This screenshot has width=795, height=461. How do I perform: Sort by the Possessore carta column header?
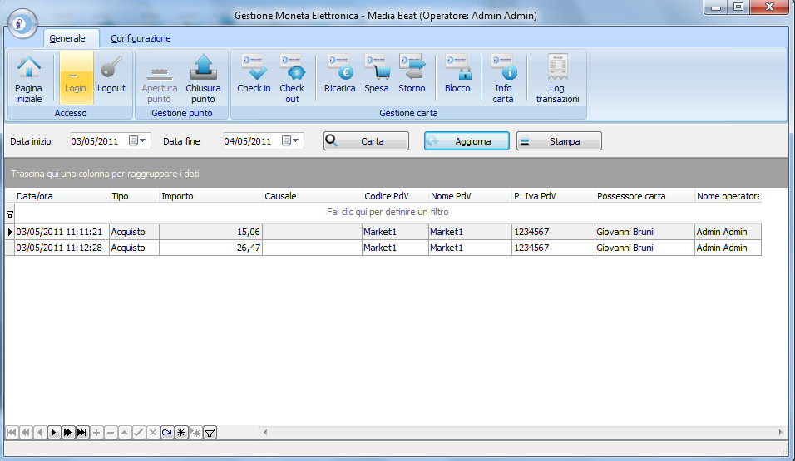(644, 197)
